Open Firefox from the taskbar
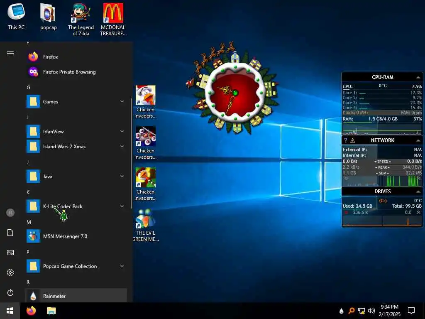 [31, 311]
